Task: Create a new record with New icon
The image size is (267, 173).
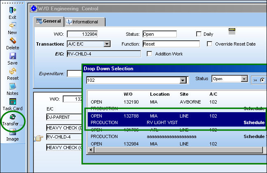Action: click(x=13, y=25)
